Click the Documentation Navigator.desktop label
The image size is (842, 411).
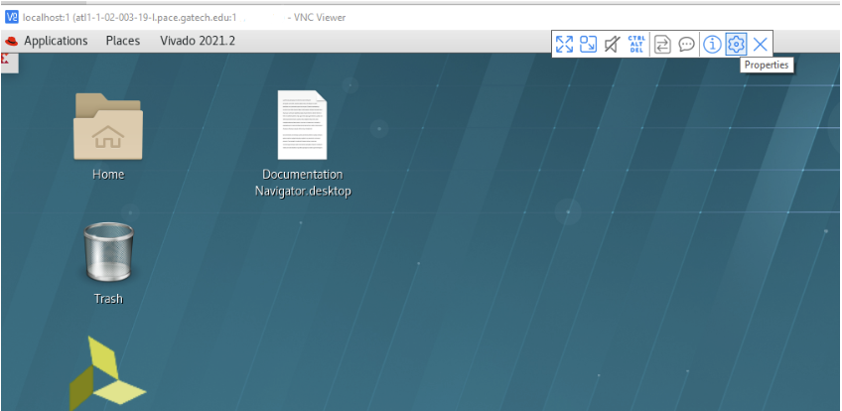303,183
